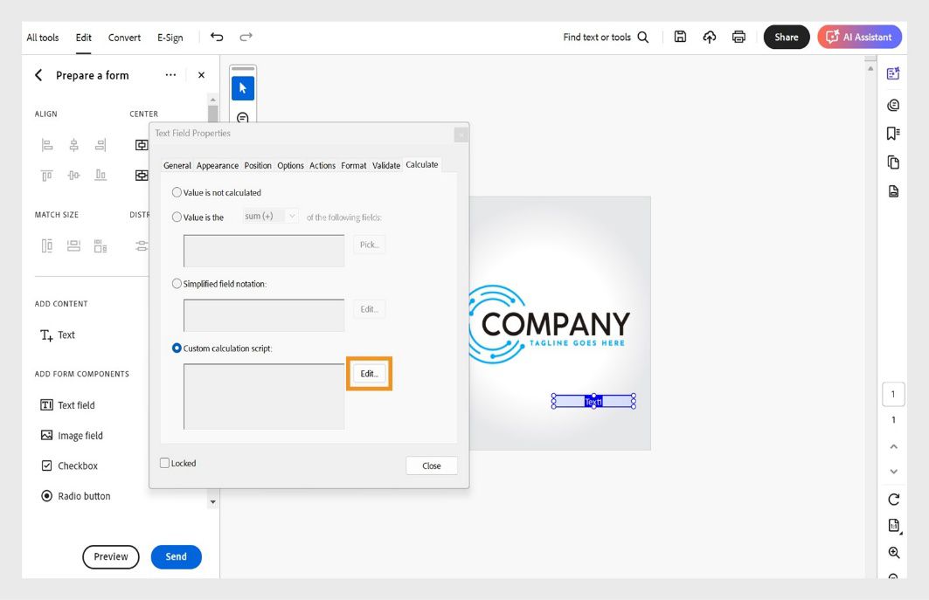
Task: Select the Value is not calculated option
Action: [177, 192]
